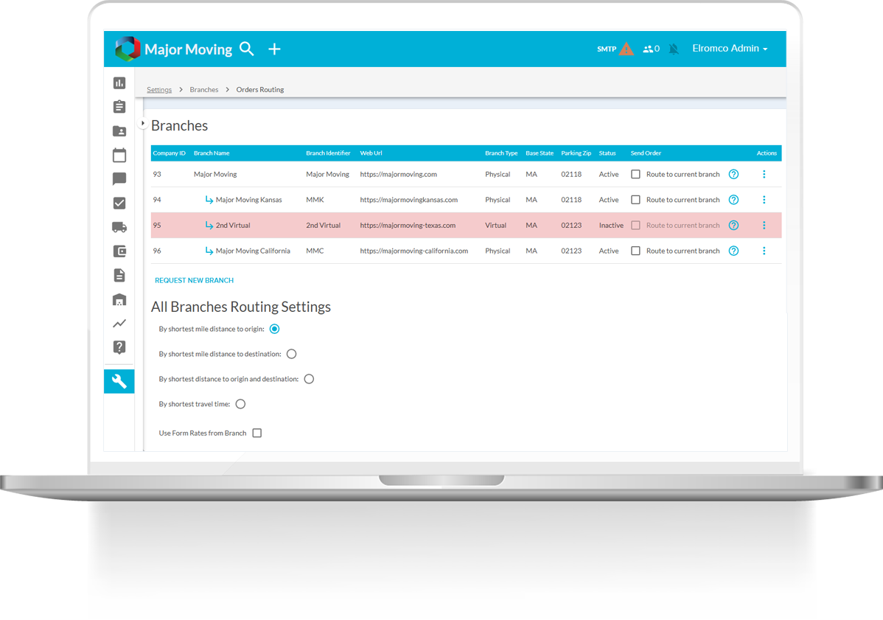Toggle Use Form Rates from Branch checkbox
Image resolution: width=883 pixels, height=620 pixels.
(x=257, y=433)
